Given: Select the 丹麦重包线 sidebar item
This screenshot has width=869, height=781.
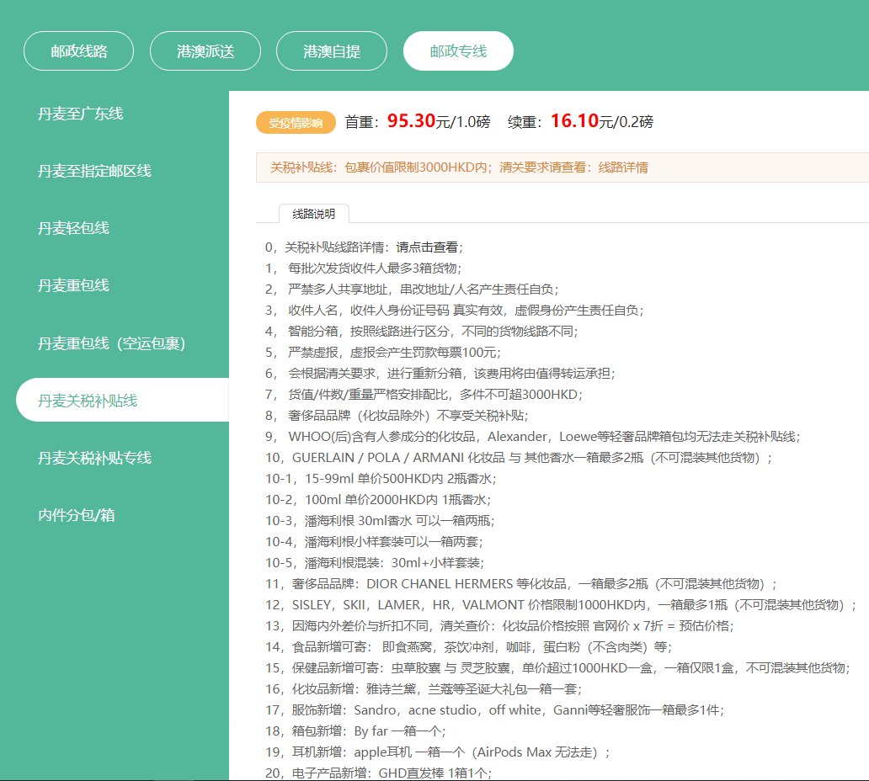Looking at the screenshot, I should pyautogui.click(x=73, y=285).
